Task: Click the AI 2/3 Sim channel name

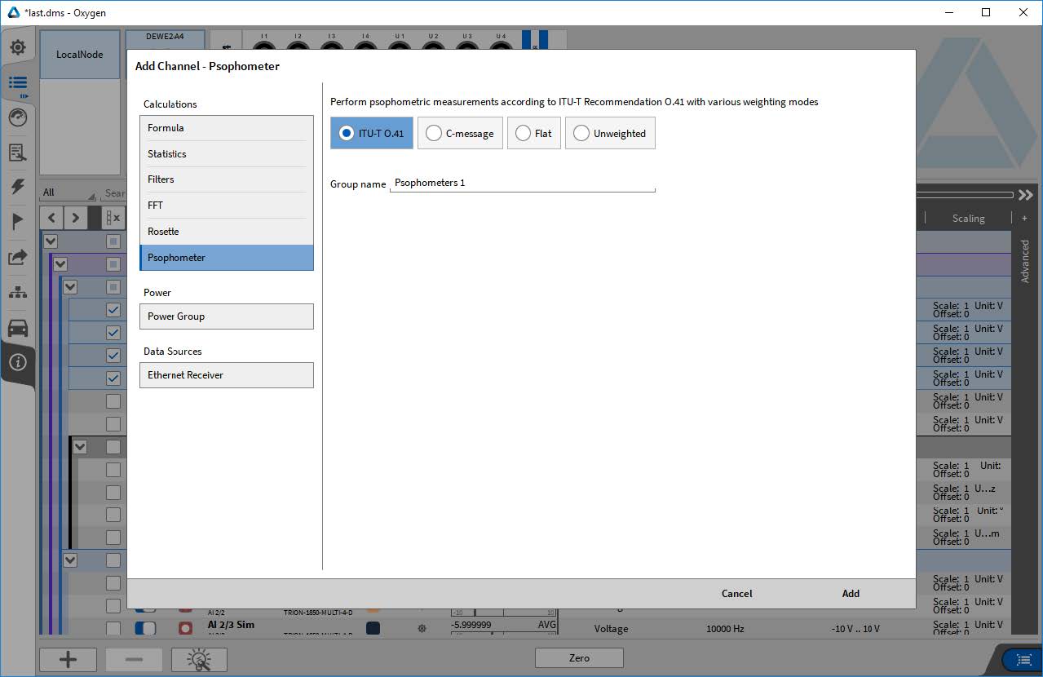Action: (231, 625)
